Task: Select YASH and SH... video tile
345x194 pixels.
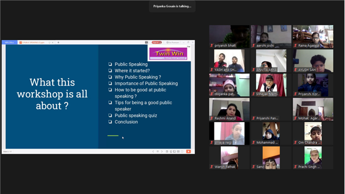Action: (x=229, y=61)
